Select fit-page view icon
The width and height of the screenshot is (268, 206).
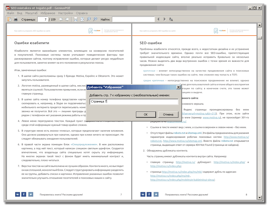point(82,19)
